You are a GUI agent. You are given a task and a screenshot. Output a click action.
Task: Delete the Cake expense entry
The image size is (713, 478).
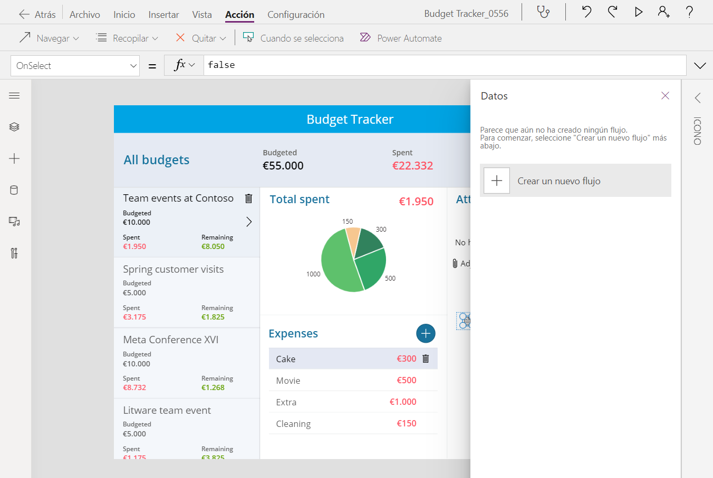(x=426, y=358)
